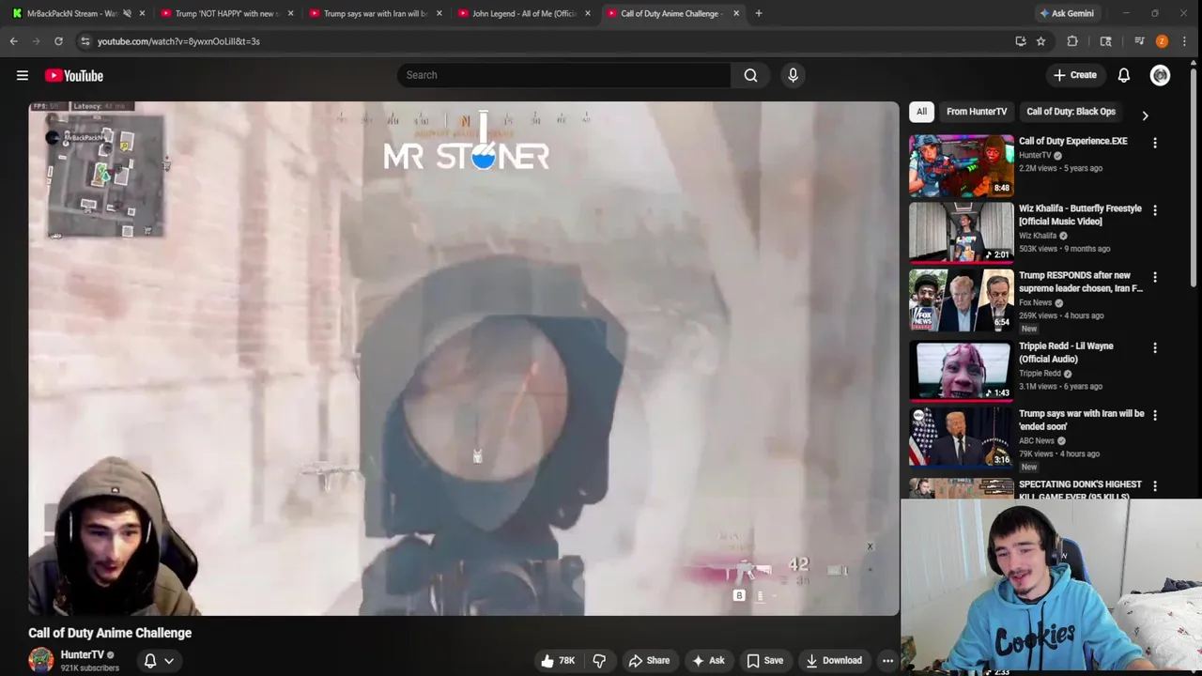Screen dimensions: 1202x676
Task: Open the HunterTV channel avatar
Action: click(40, 660)
